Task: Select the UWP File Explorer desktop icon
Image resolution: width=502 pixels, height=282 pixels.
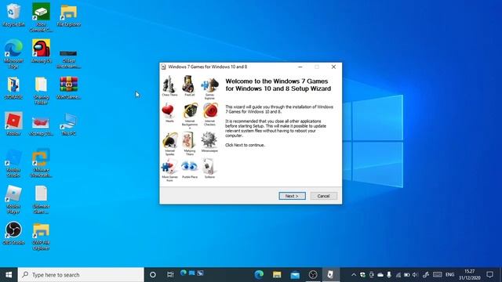Action: [x=41, y=237]
